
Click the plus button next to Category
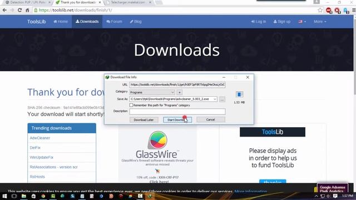click(x=179, y=92)
